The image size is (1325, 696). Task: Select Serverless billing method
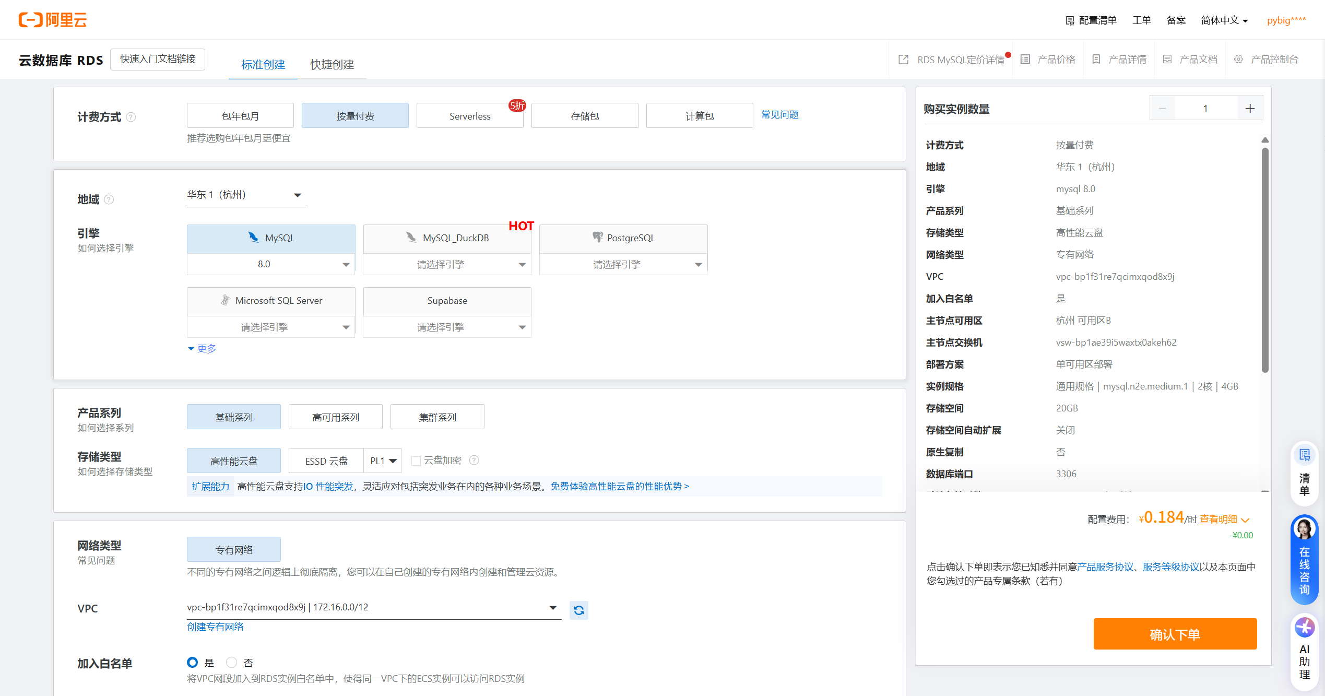[x=470, y=115]
